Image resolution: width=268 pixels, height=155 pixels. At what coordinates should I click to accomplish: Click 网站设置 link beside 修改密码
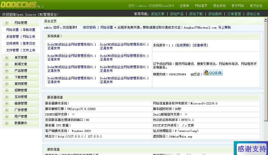pyautogui.click(x=107, y=27)
